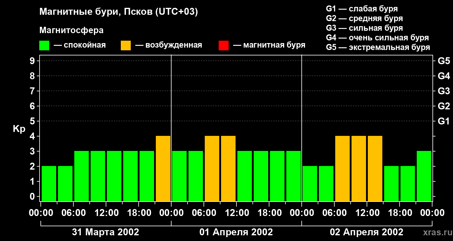
Task: Click the 06:00–09:00 orange bar on 01 Апреля
Action: (x=212, y=168)
